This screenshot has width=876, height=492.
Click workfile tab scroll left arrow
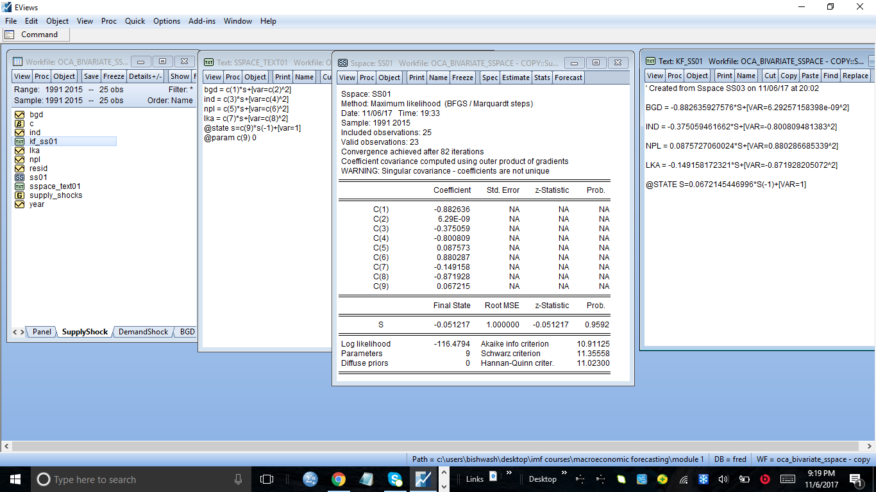[x=16, y=332]
